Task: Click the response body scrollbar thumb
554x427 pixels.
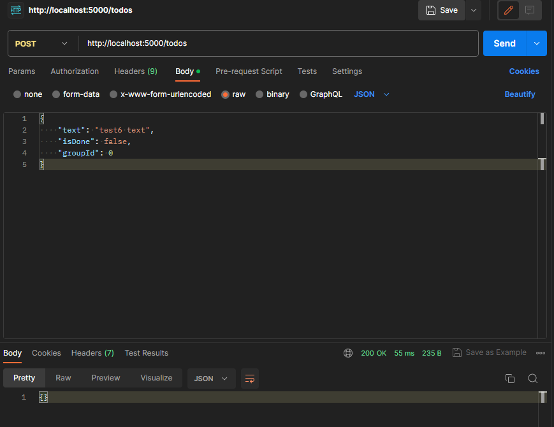Action: (x=543, y=397)
